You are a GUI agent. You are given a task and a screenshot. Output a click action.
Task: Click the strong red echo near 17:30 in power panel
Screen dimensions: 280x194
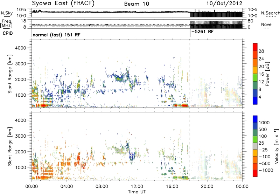pyautogui.click(x=184, y=105)
